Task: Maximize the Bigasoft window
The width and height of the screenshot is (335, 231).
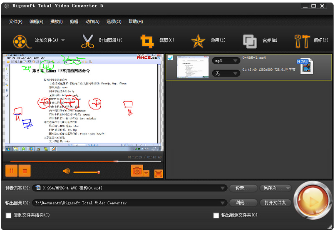Action: [314, 6]
